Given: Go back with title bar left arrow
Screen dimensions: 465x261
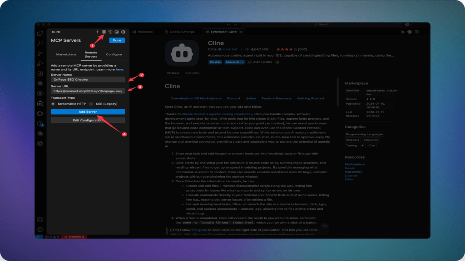Looking at the screenshot, I should click(x=228, y=24).
